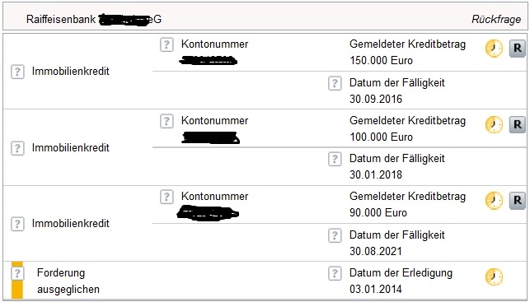Click the help icon beside the first Kontonummer
Screen dimensions: 530x302
coord(167,44)
